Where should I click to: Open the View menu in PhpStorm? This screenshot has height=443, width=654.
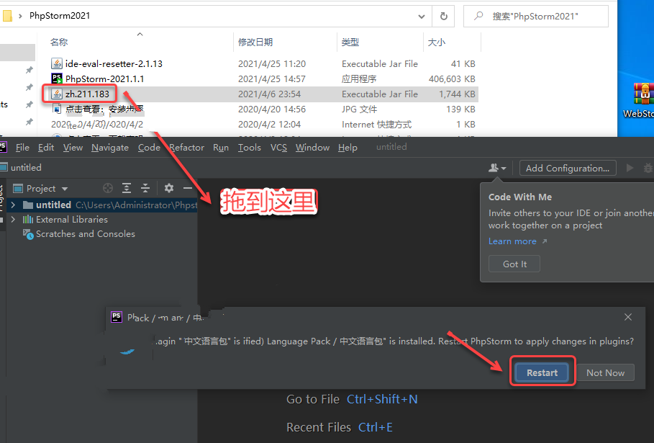pos(73,148)
